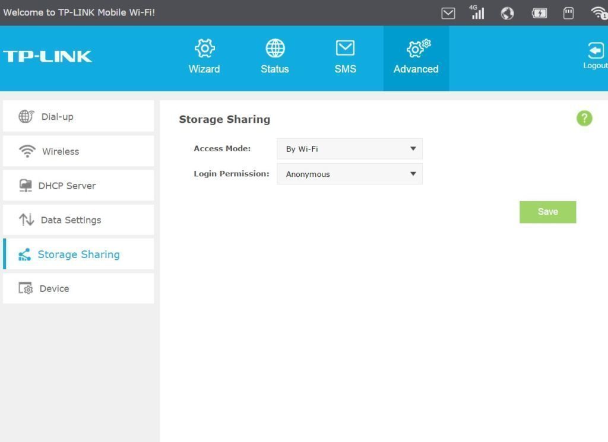
Task: Open the DHCP Server page
Action: 78,186
